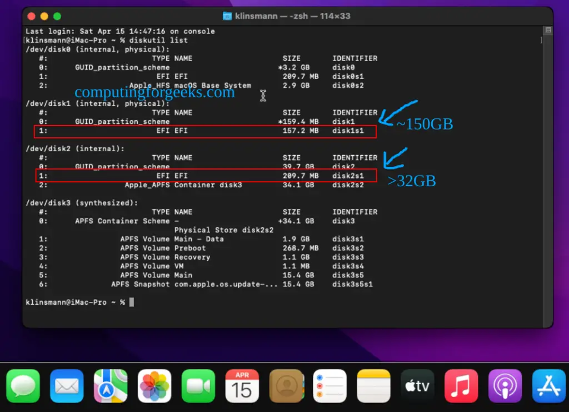
Task: Click the '*3.2 GB' size value
Action: 294,67
